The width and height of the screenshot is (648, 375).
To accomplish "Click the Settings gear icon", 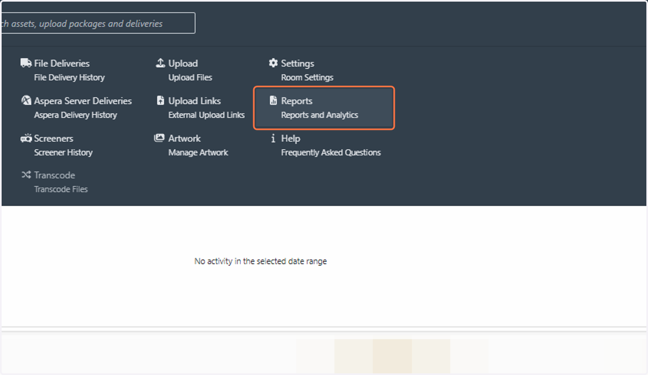I will (x=273, y=63).
